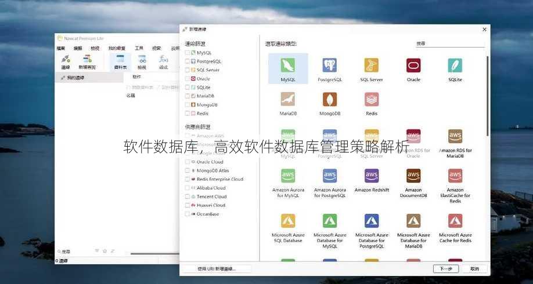Open 新增查詢 from Navicat toolbar
Image resolution: width=533 pixels, height=284 pixels.
(87, 61)
